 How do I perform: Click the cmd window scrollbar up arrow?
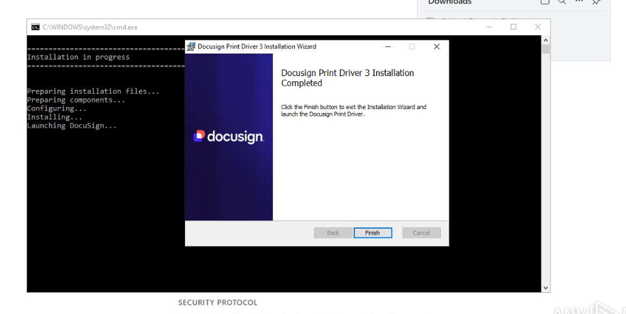coord(546,40)
